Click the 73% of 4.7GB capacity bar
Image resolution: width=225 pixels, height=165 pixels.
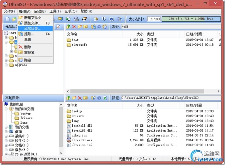coord(191,19)
